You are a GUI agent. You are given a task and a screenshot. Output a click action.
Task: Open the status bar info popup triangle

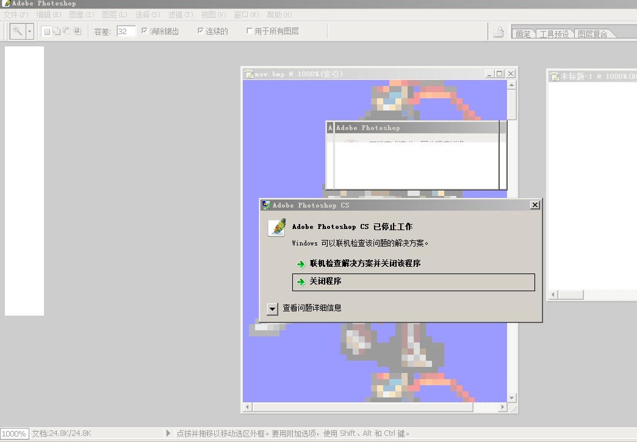[168, 433]
